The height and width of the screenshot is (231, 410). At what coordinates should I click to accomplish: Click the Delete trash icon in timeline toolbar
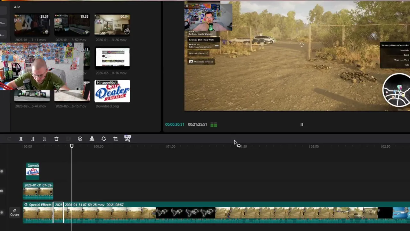coord(56,139)
